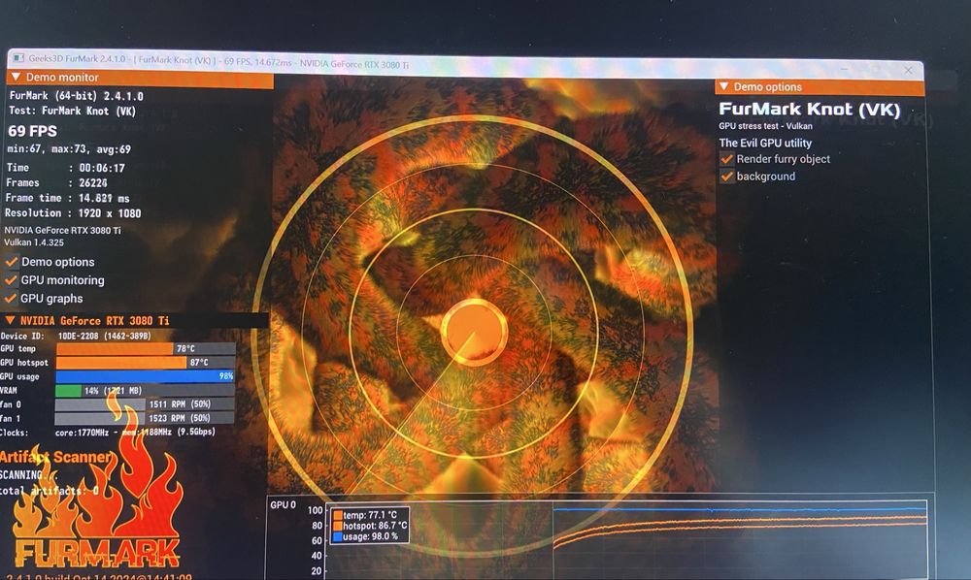Close the FurMark window

[x=908, y=70]
